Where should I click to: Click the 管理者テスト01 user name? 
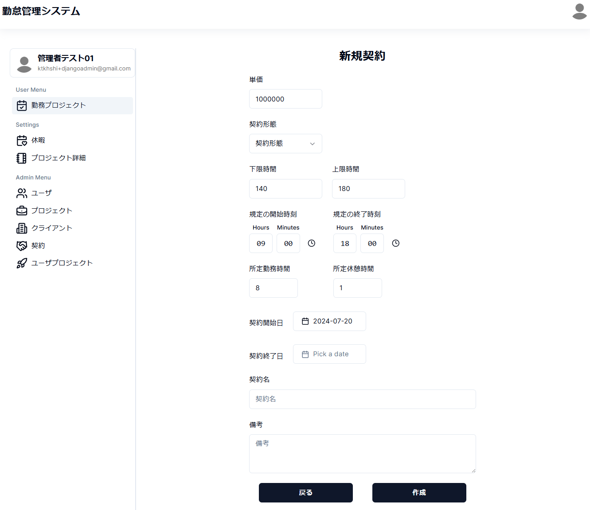tap(66, 58)
